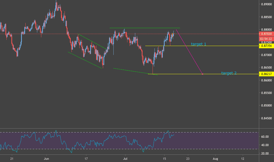Image resolution: width=274 pixels, height=162 pixels.
Task: Click the '17' date on time axis
Action: [86, 159]
